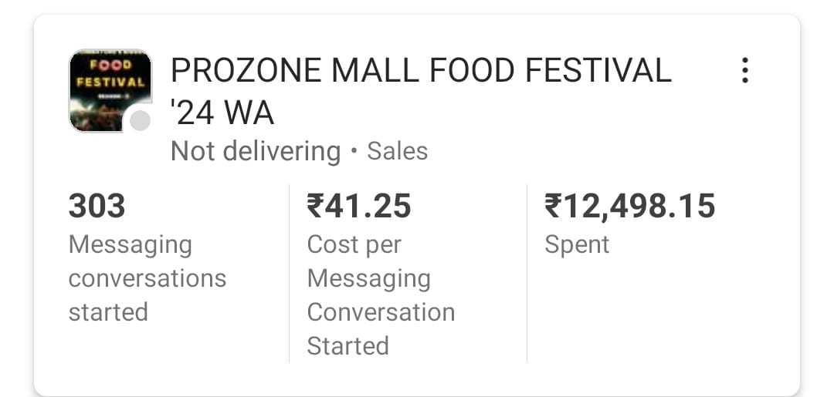
Task: Click the Sales objective label
Action: click(x=397, y=151)
